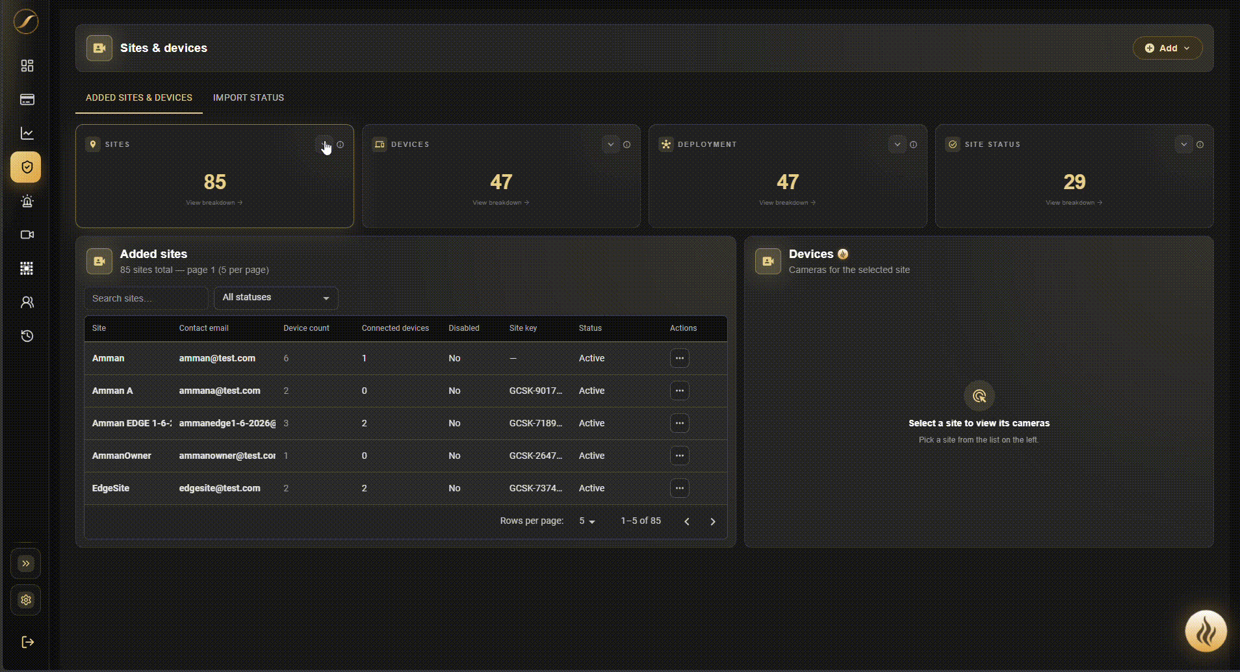The width and height of the screenshot is (1240, 672).
Task: Open the analytics chart icon in sidebar
Action: point(27,133)
